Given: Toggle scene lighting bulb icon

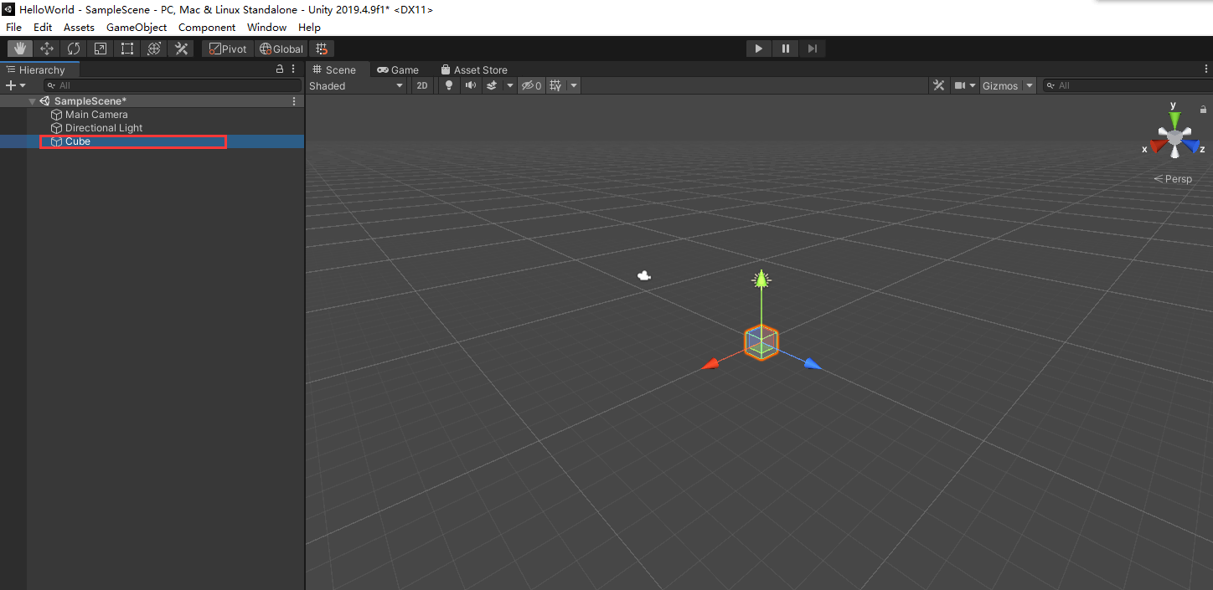Looking at the screenshot, I should point(449,85).
